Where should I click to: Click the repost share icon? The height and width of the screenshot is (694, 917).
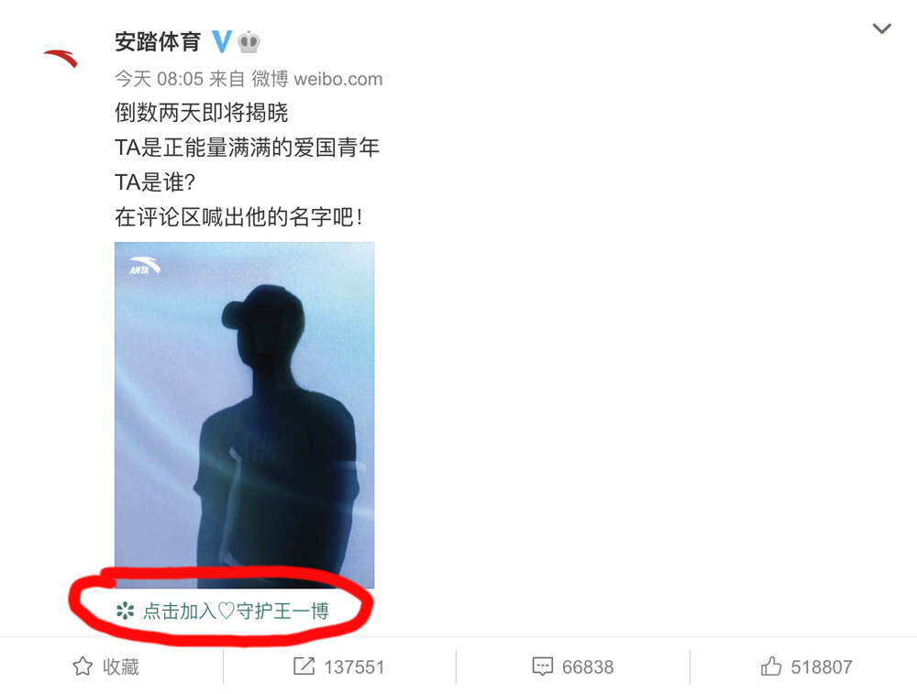[304, 666]
